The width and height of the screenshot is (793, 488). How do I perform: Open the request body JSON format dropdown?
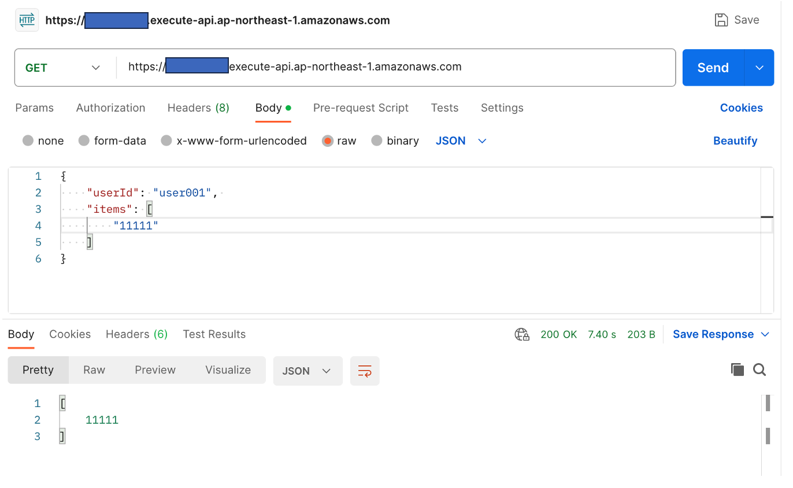pyautogui.click(x=461, y=141)
